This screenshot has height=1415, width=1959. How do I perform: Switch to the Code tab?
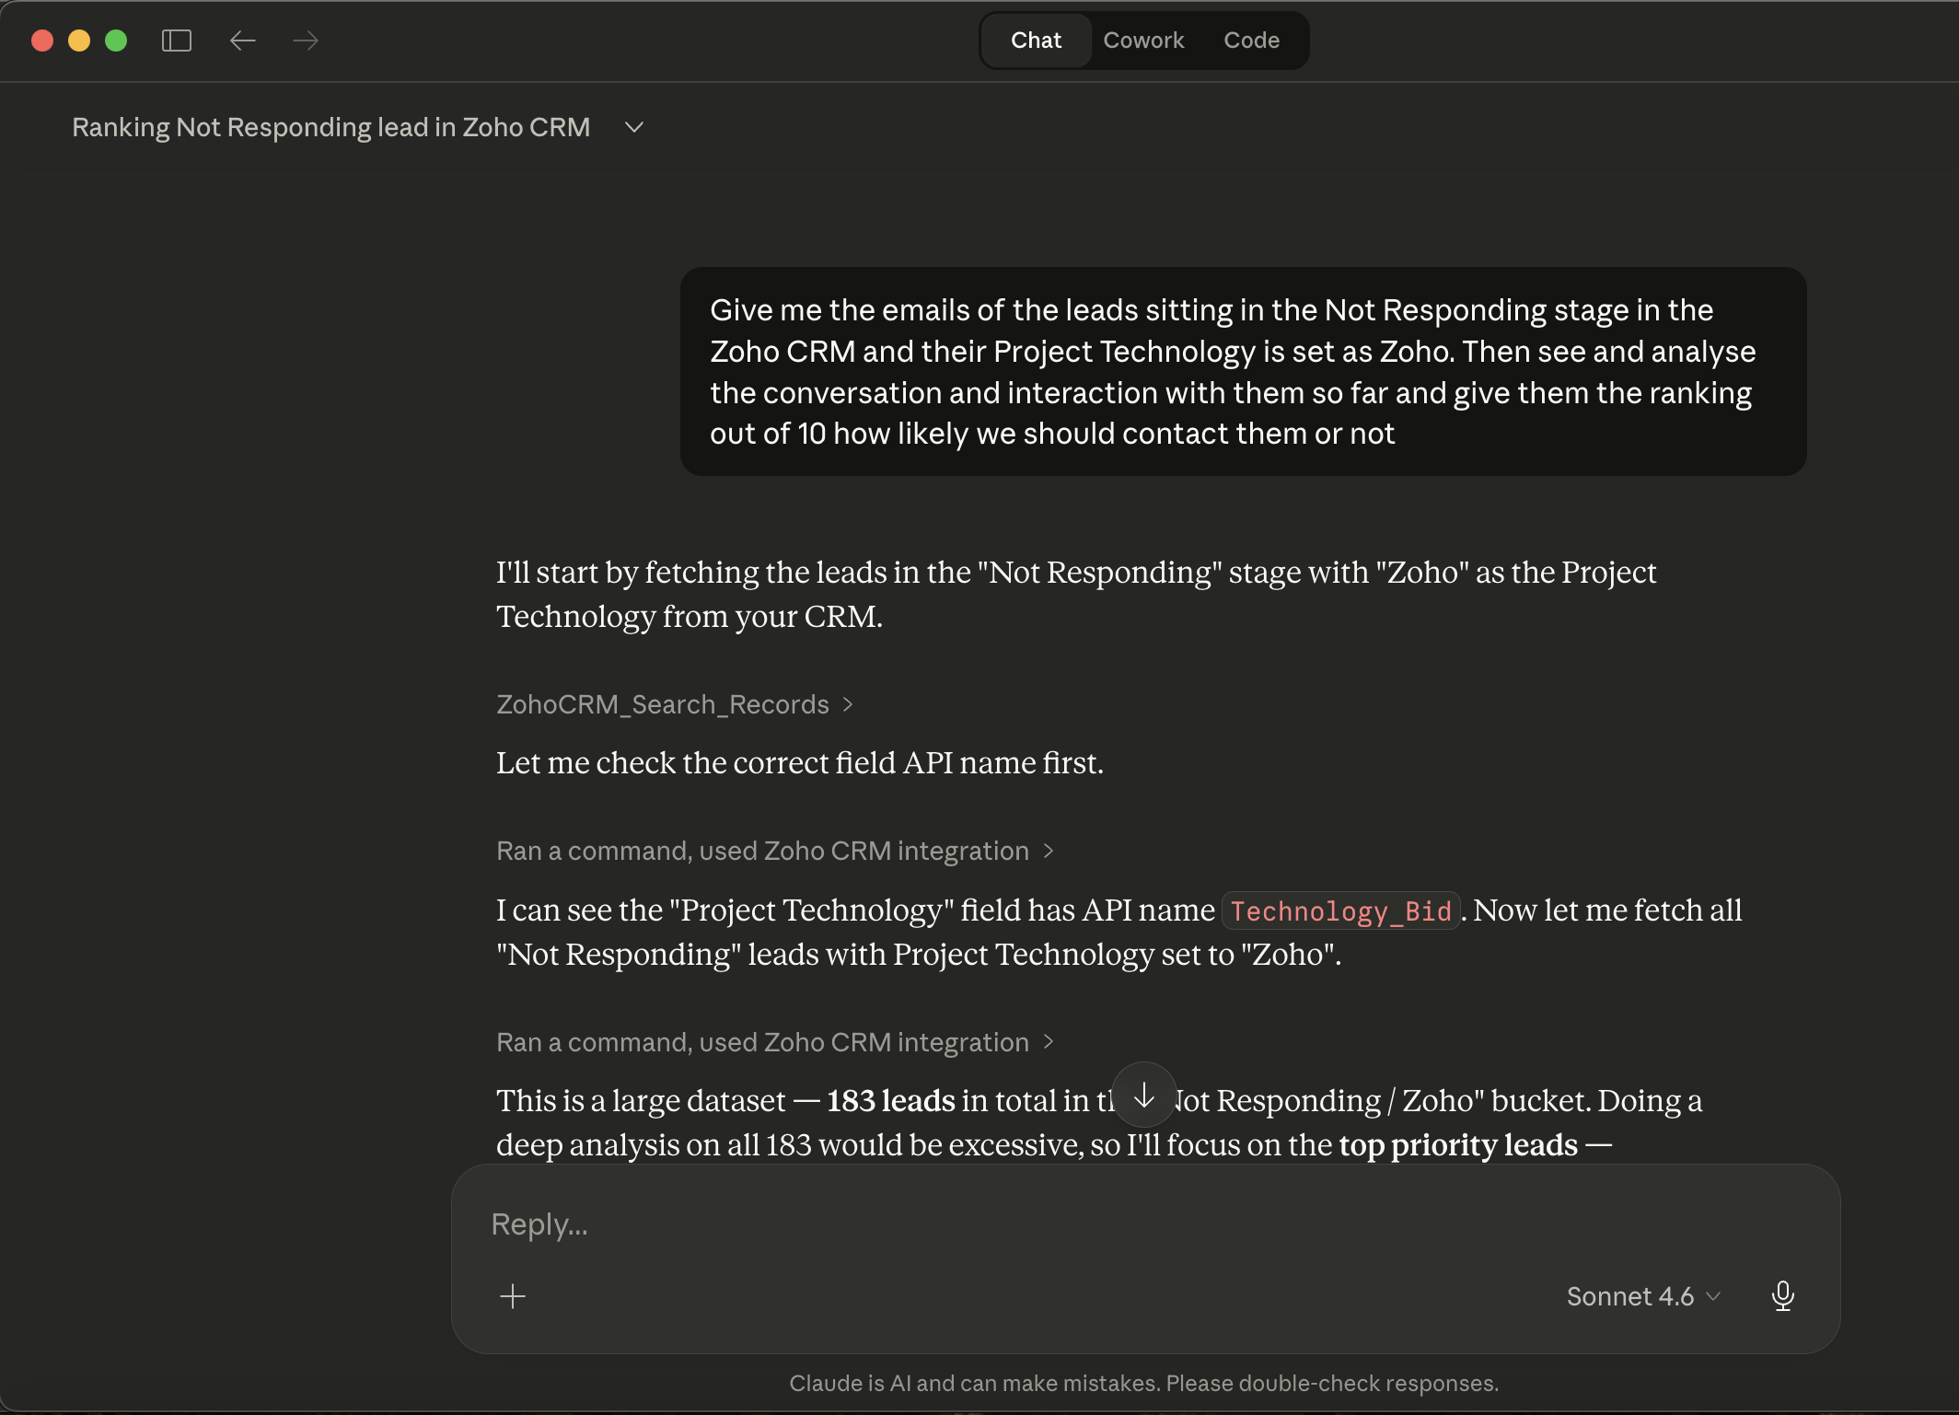click(x=1251, y=41)
